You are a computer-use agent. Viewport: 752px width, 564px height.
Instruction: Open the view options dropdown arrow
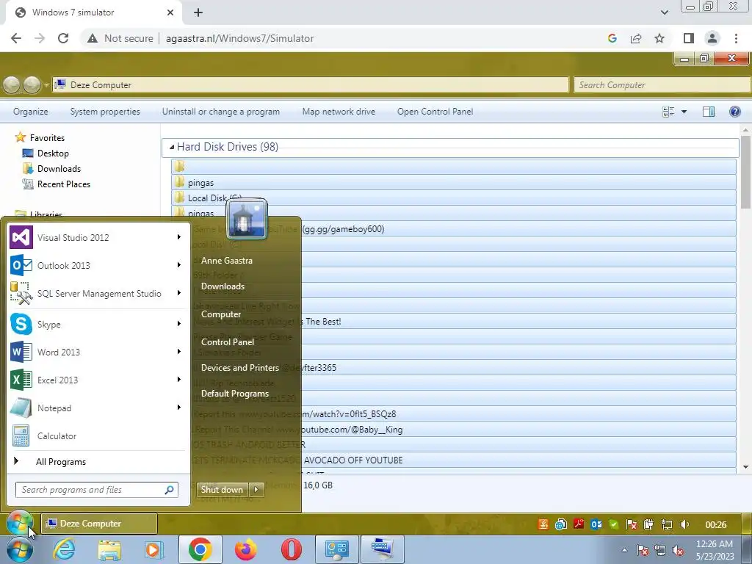684,112
